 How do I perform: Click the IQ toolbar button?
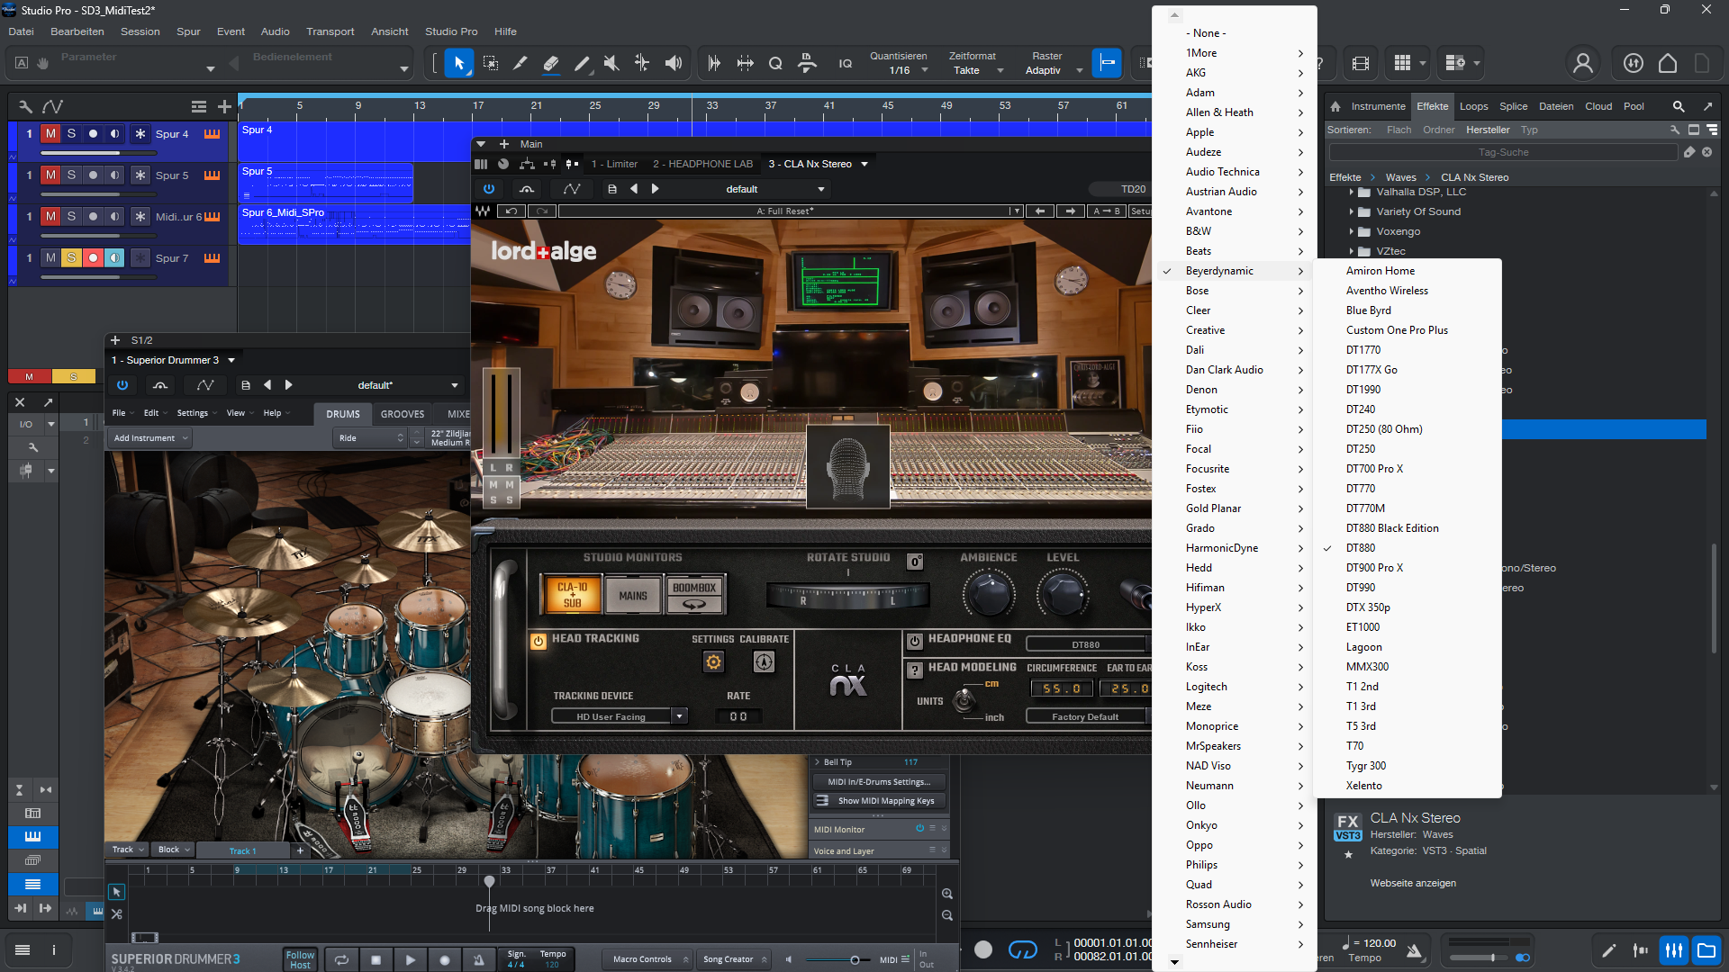pyautogui.click(x=845, y=63)
